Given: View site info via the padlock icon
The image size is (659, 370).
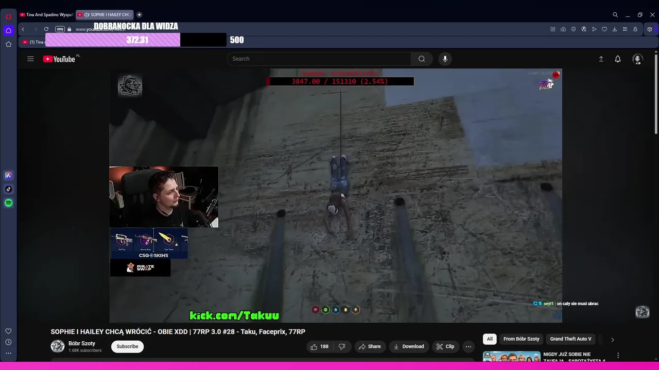Looking at the screenshot, I should point(70,29).
